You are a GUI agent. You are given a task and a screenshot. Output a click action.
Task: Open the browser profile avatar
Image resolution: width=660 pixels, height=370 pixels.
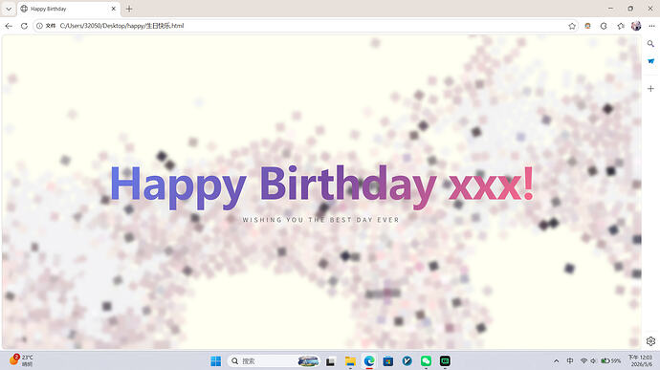[x=636, y=26]
